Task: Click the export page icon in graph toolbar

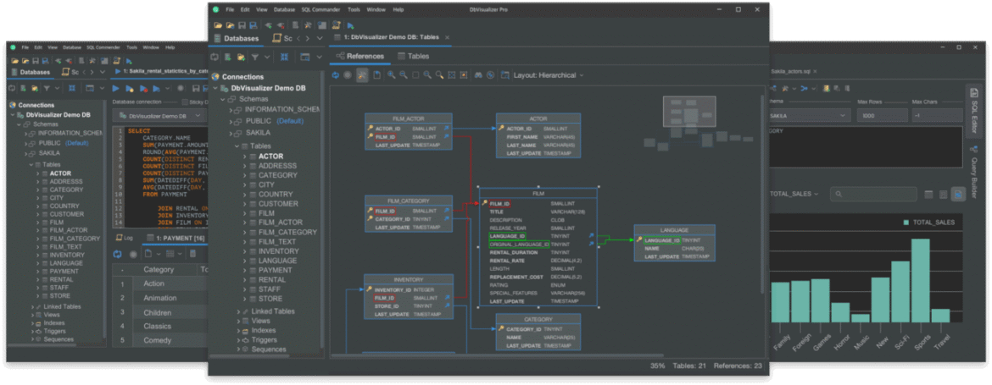Action: click(376, 75)
